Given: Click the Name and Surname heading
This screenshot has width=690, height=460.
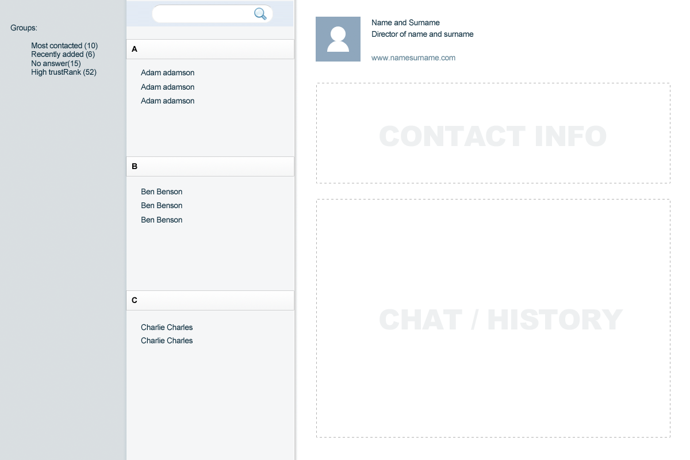Looking at the screenshot, I should pos(405,22).
